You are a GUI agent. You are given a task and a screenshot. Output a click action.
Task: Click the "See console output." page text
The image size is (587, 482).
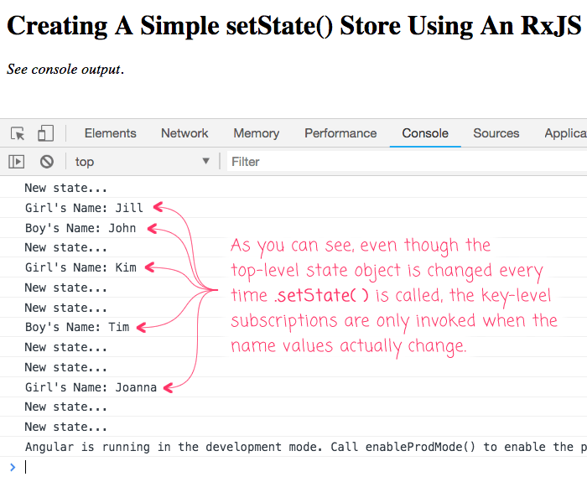65,70
